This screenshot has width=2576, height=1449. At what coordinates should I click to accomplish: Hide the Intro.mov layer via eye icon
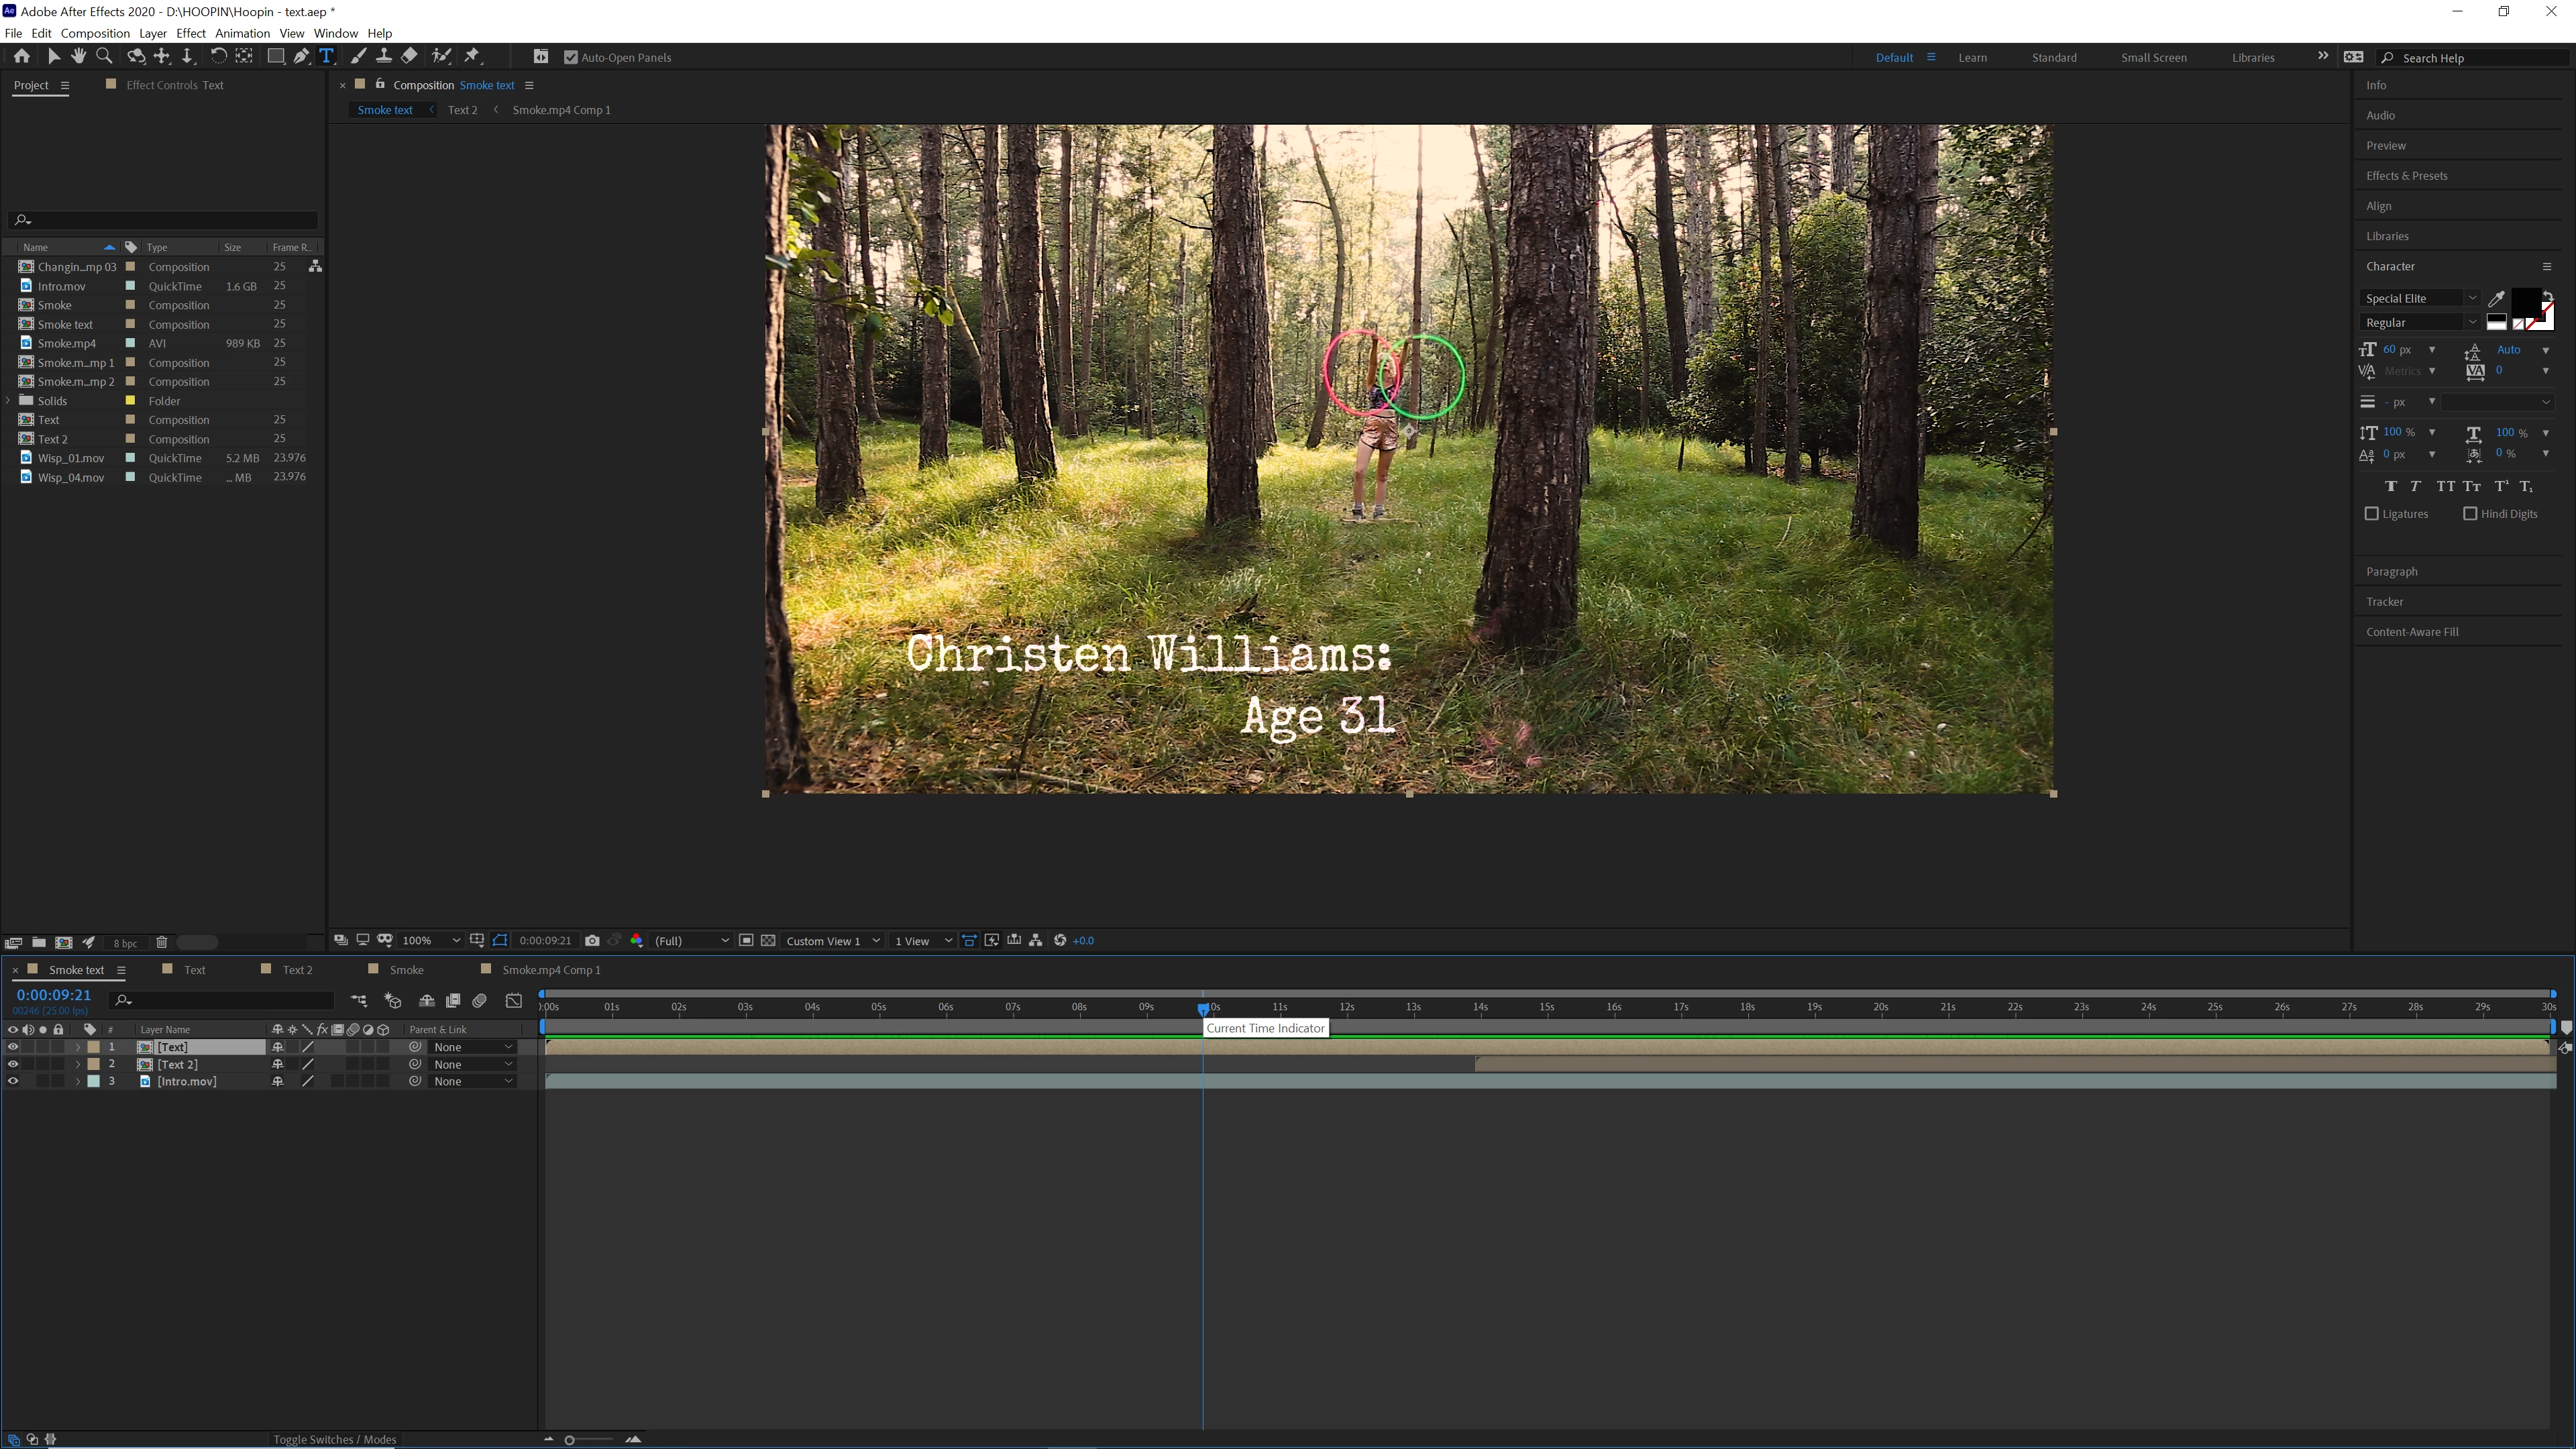pyautogui.click(x=13, y=1081)
